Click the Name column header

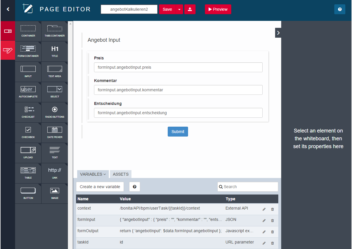[83, 199]
